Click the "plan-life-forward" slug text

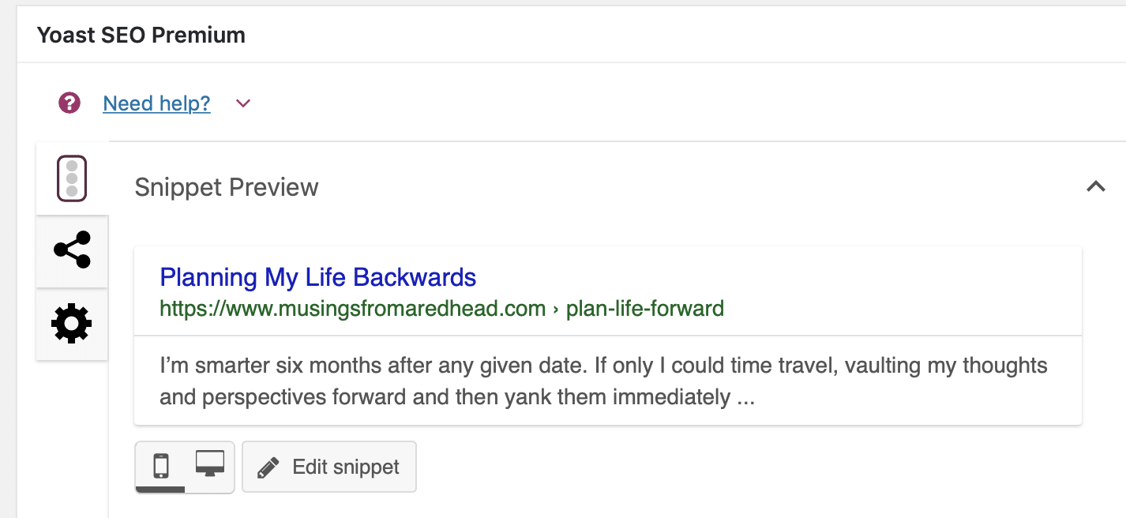(645, 308)
